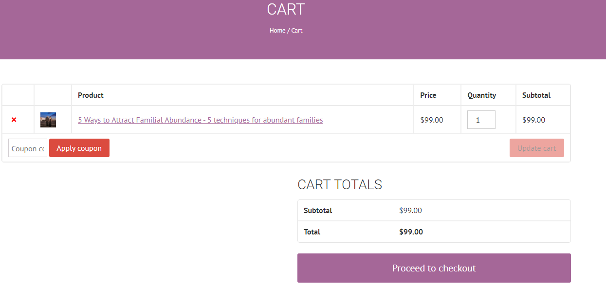Screen dimensions: 606x287
Task: Click the Subtotal label in Cart Totals
Action: point(318,211)
